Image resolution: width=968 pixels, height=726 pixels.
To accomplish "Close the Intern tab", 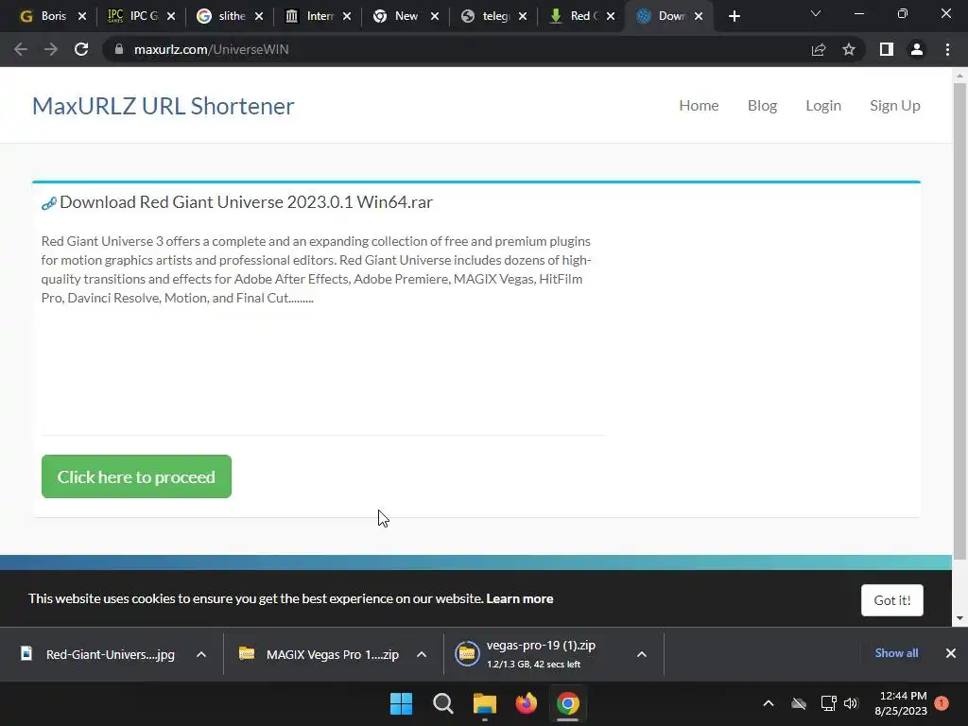I will tap(347, 16).
